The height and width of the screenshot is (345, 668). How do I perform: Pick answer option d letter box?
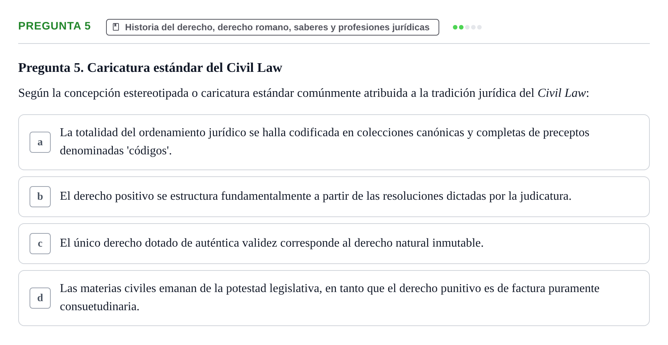point(40,298)
